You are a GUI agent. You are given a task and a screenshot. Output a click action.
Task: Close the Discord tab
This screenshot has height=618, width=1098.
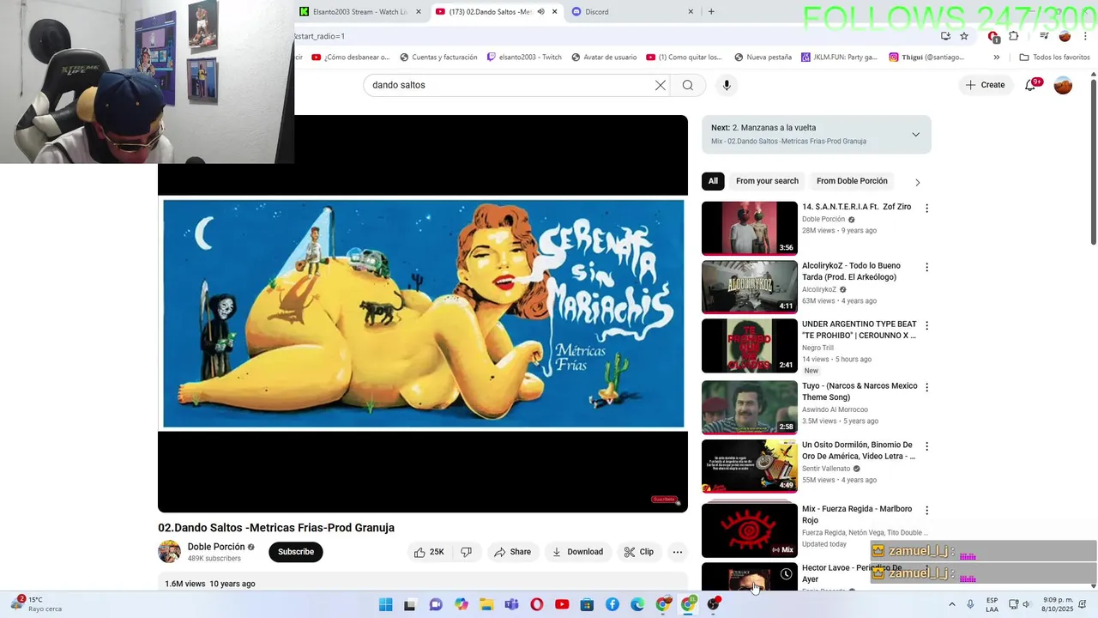click(x=691, y=12)
